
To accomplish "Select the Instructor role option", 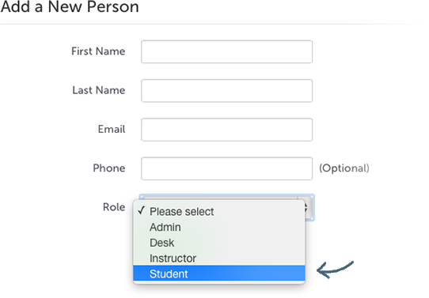I will (x=219, y=258).
